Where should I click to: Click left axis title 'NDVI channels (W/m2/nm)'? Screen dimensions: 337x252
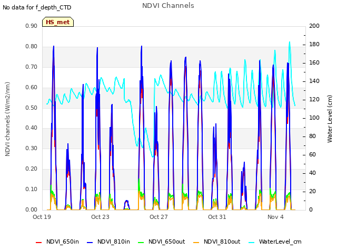[x=7, y=119]
